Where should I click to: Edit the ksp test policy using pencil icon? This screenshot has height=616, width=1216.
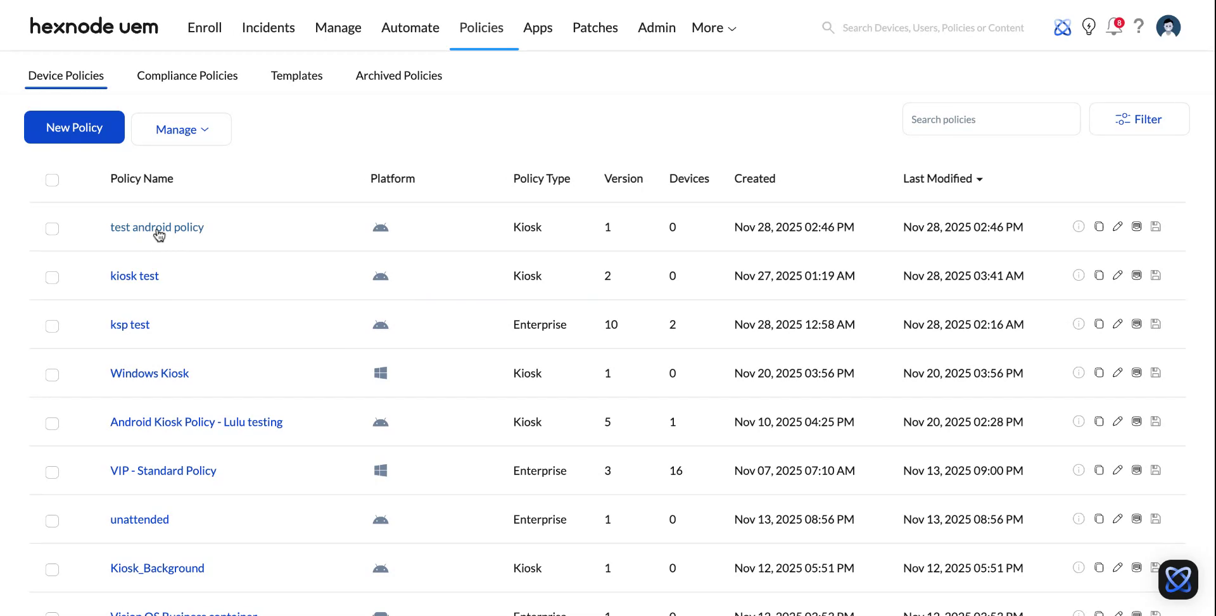[x=1118, y=324]
